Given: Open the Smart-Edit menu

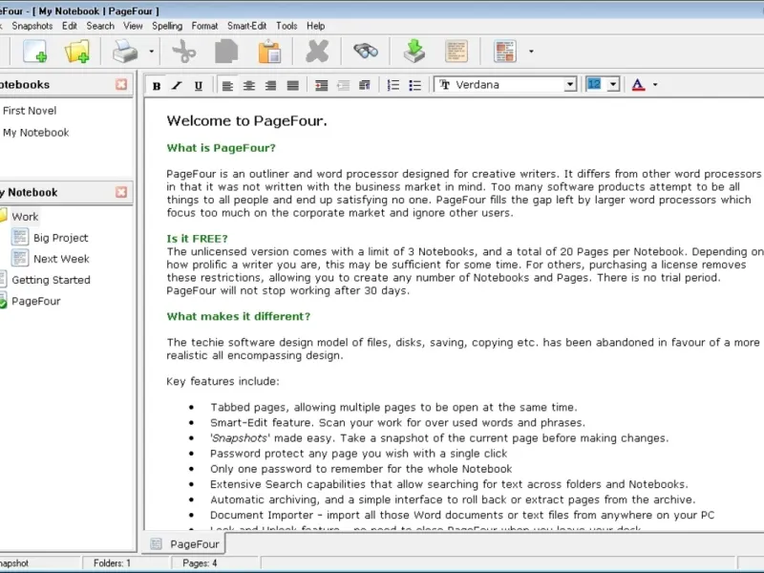Looking at the screenshot, I should point(247,26).
